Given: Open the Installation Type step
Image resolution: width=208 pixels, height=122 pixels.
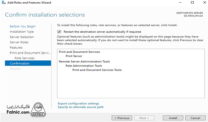Looking at the screenshot, I should click(22, 32).
